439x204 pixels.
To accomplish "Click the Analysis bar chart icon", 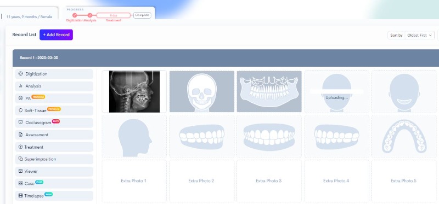I will [20, 86].
